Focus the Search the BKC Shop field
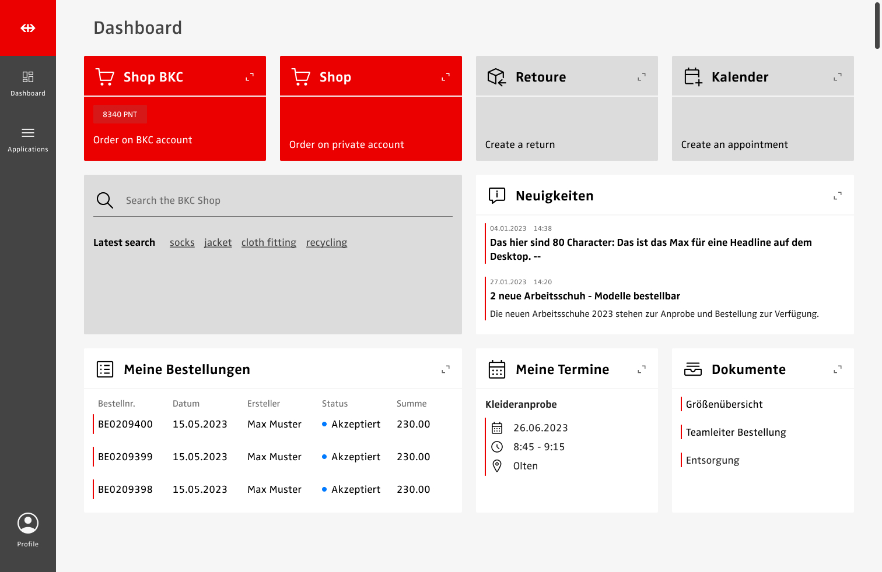The height and width of the screenshot is (572, 882). pos(286,200)
